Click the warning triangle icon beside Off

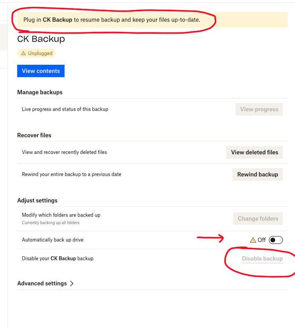point(253,240)
